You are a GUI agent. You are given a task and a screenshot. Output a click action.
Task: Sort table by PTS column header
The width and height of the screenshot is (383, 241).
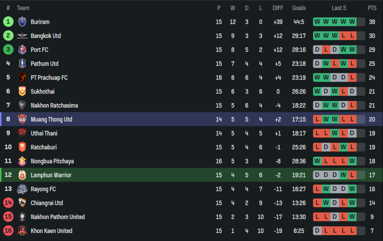372,8
